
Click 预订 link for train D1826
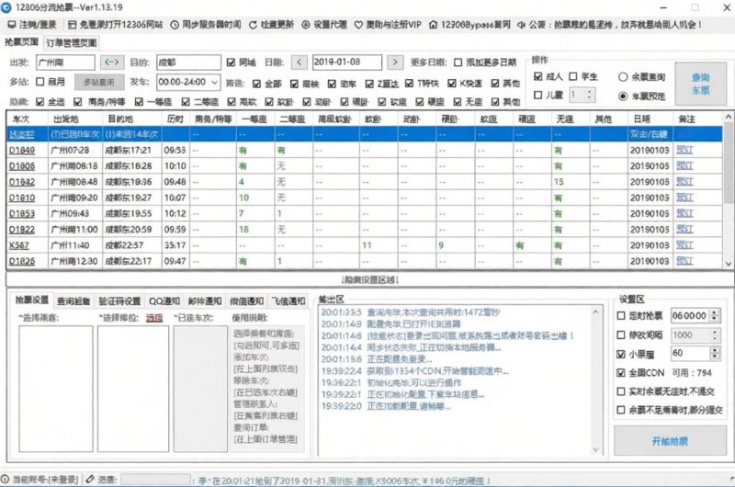pos(684,261)
